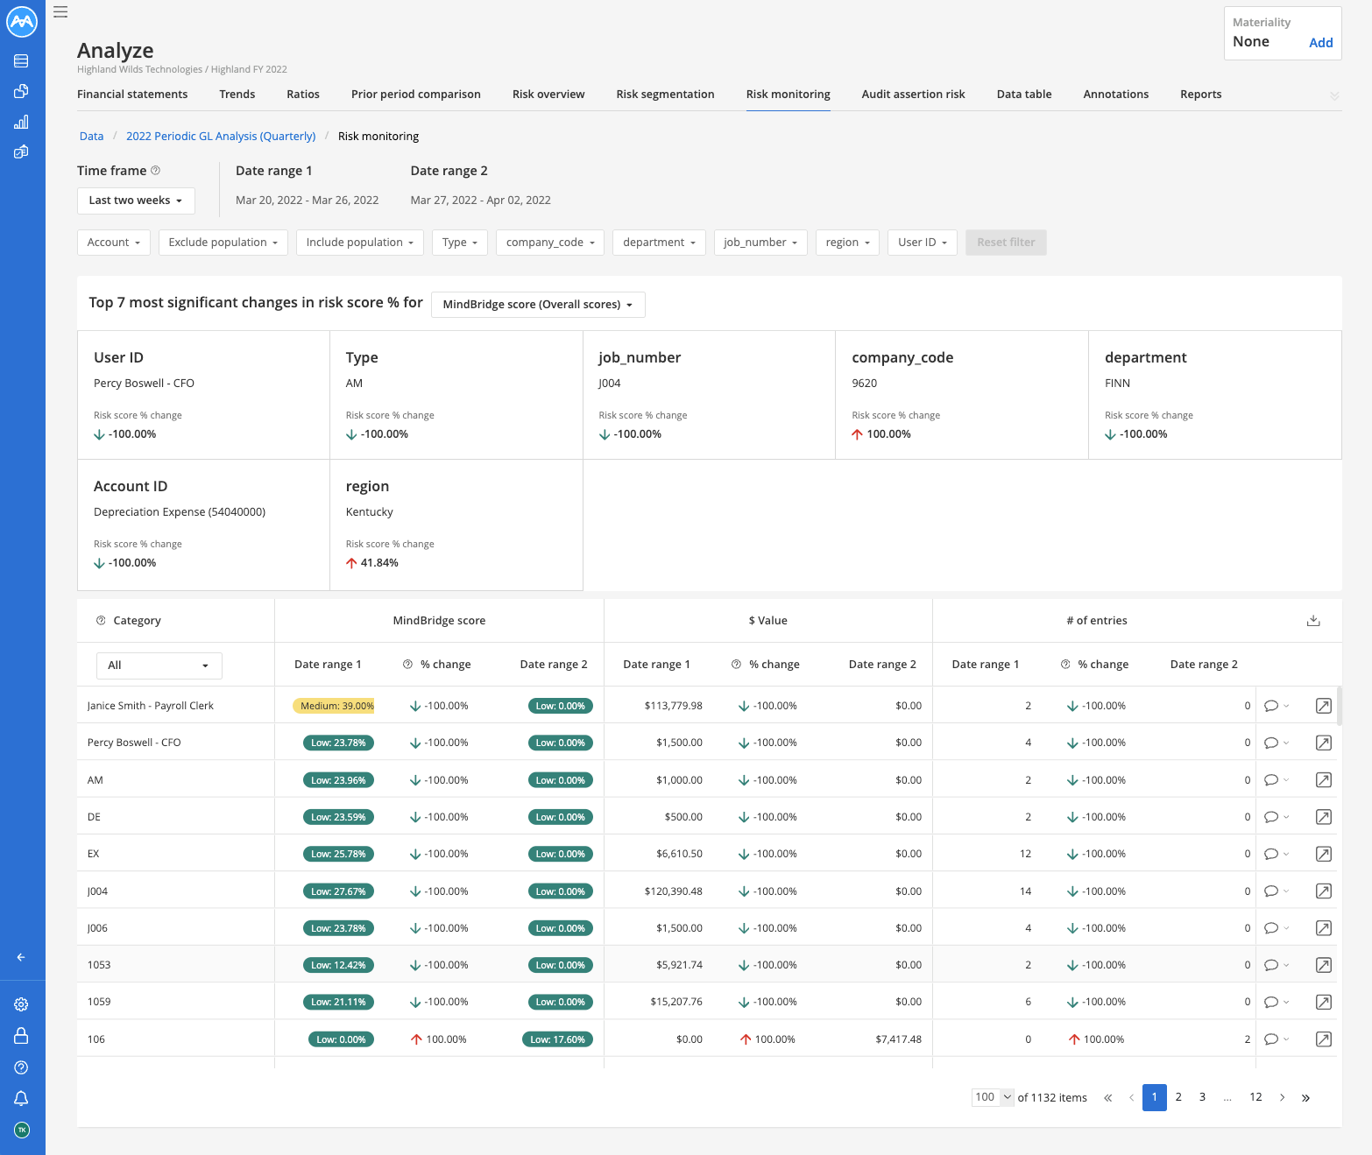The width and height of the screenshot is (1372, 1155).
Task: Open 2022 Periodic GL Analysis (Quarterly) breadcrumb
Action: (221, 137)
